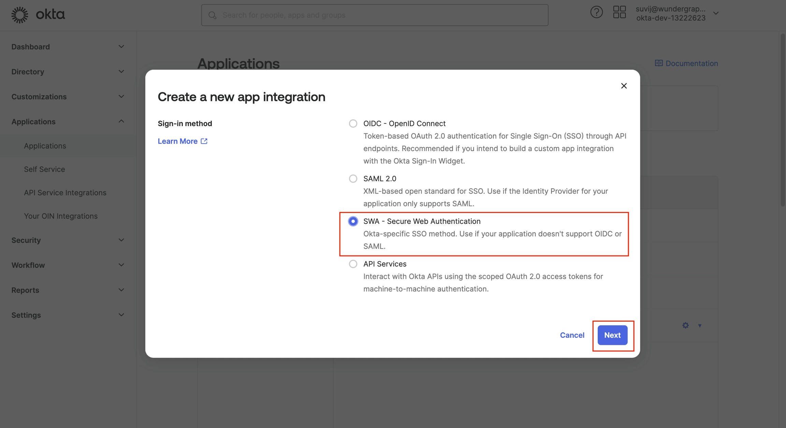Viewport: 786px width, 428px height.
Task: Click the Documentation icon
Action: pos(659,63)
